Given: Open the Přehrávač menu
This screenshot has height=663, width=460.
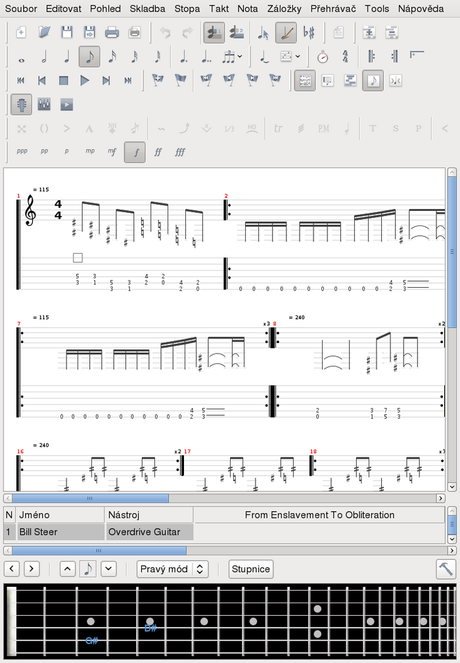Looking at the screenshot, I should pyautogui.click(x=333, y=9).
